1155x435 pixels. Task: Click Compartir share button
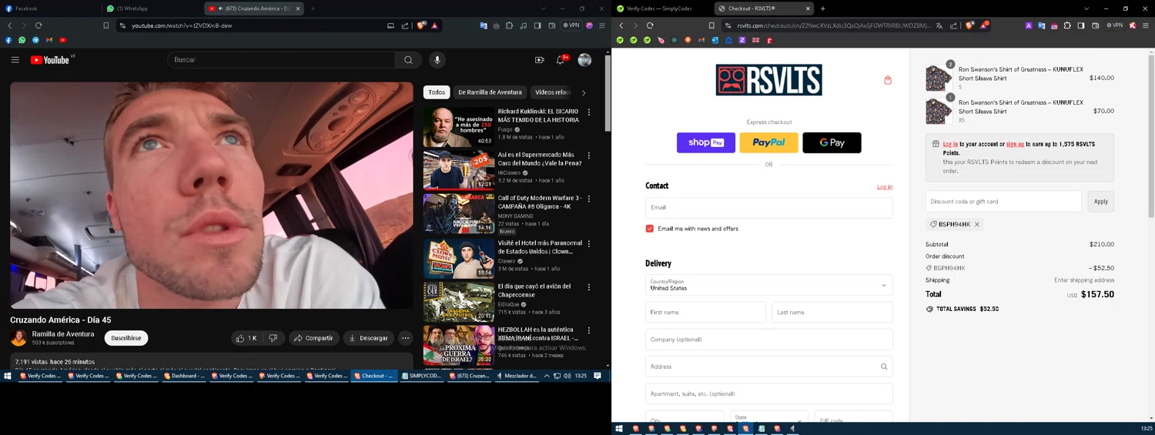(314, 338)
